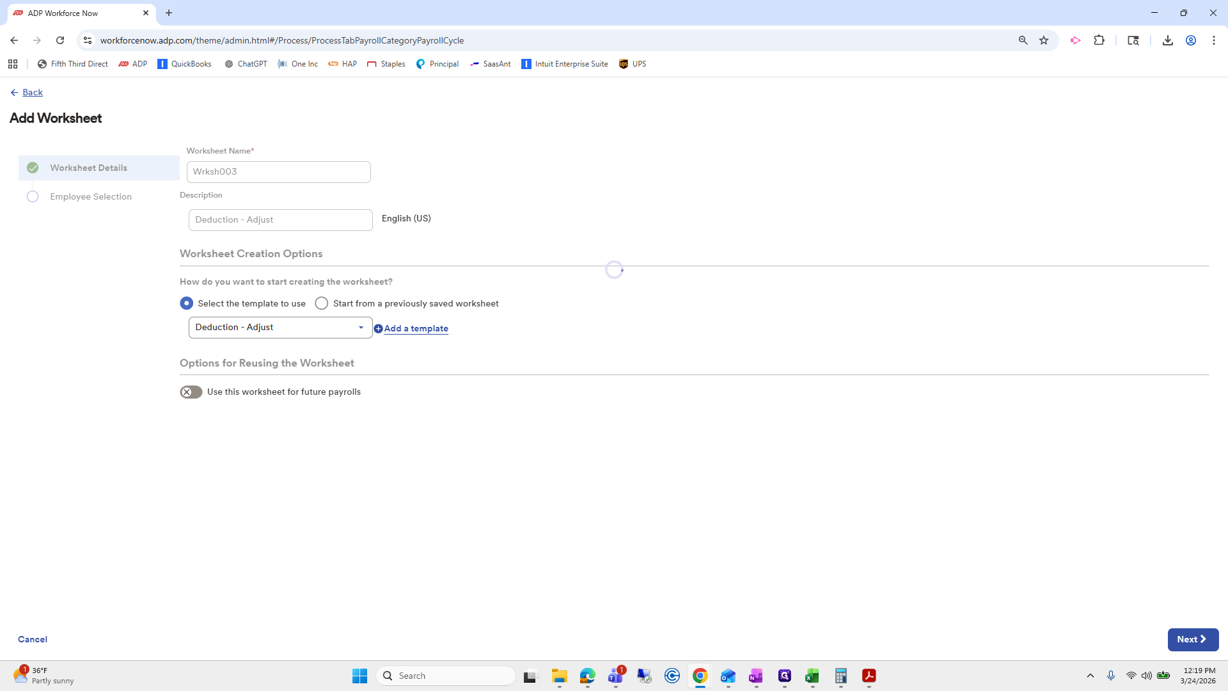Open Microsoft Excel from the taskbar

(812, 676)
